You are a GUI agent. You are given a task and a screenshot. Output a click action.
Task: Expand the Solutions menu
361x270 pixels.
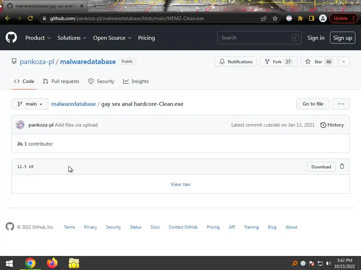click(72, 38)
